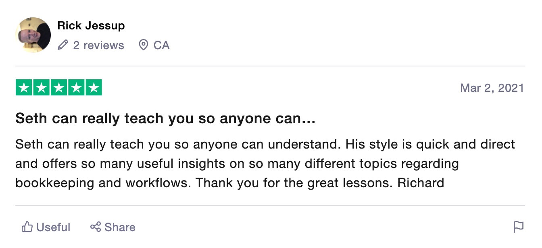Viewport: 542px width, 248px height.
Task: Select the '2 reviews' count text
Action: [98, 45]
